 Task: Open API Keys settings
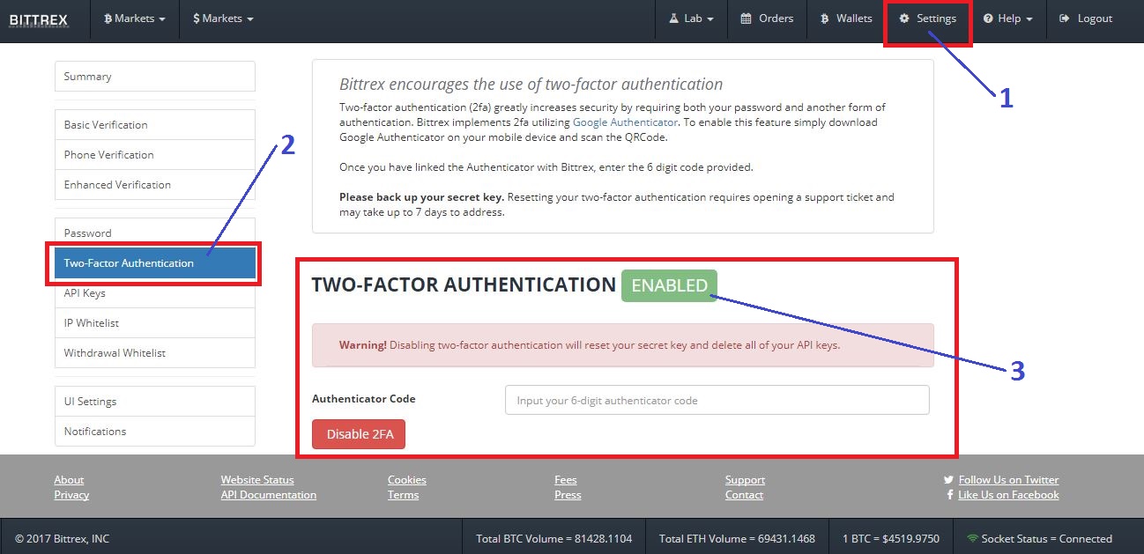(x=155, y=293)
